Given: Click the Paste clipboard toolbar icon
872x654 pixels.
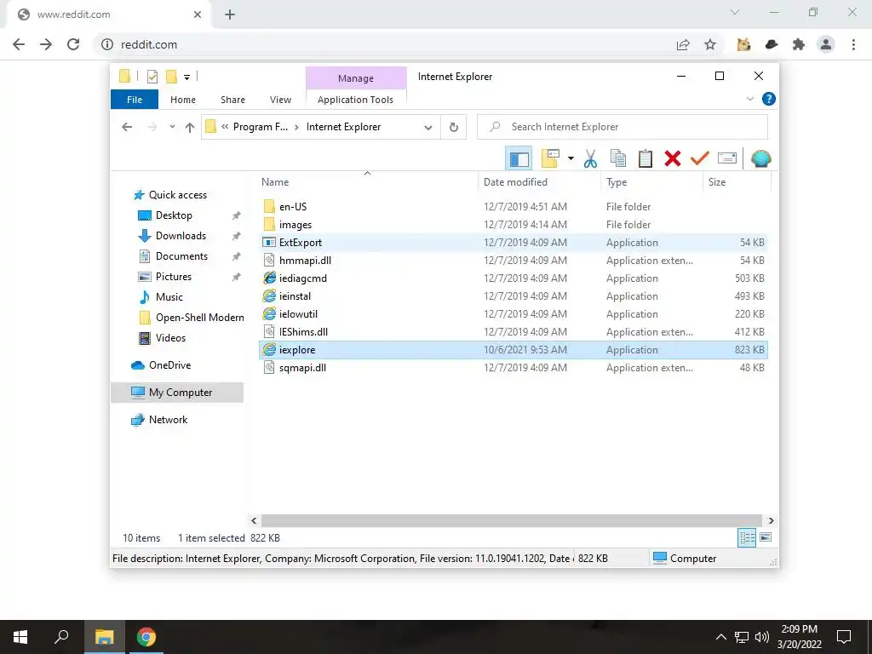Looking at the screenshot, I should [645, 159].
